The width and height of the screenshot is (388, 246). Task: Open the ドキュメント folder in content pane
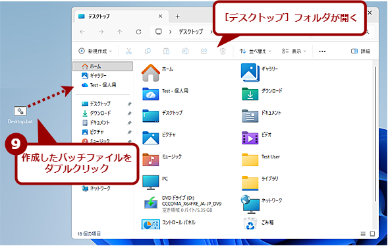click(x=250, y=115)
